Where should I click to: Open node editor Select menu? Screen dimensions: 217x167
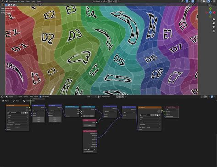click(x=26, y=97)
